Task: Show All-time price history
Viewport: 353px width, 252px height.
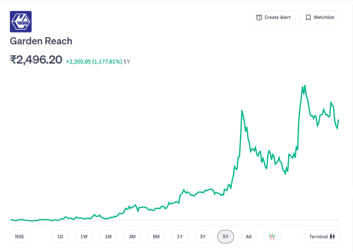Action: coord(249,237)
